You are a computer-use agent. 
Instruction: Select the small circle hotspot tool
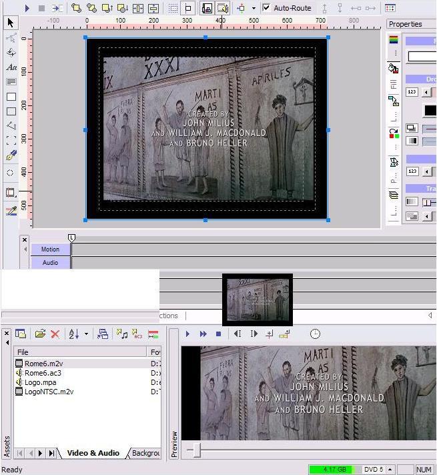(x=10, y=173)
